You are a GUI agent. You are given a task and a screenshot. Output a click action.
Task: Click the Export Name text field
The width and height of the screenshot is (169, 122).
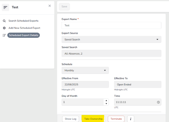[x=111, y=26]
